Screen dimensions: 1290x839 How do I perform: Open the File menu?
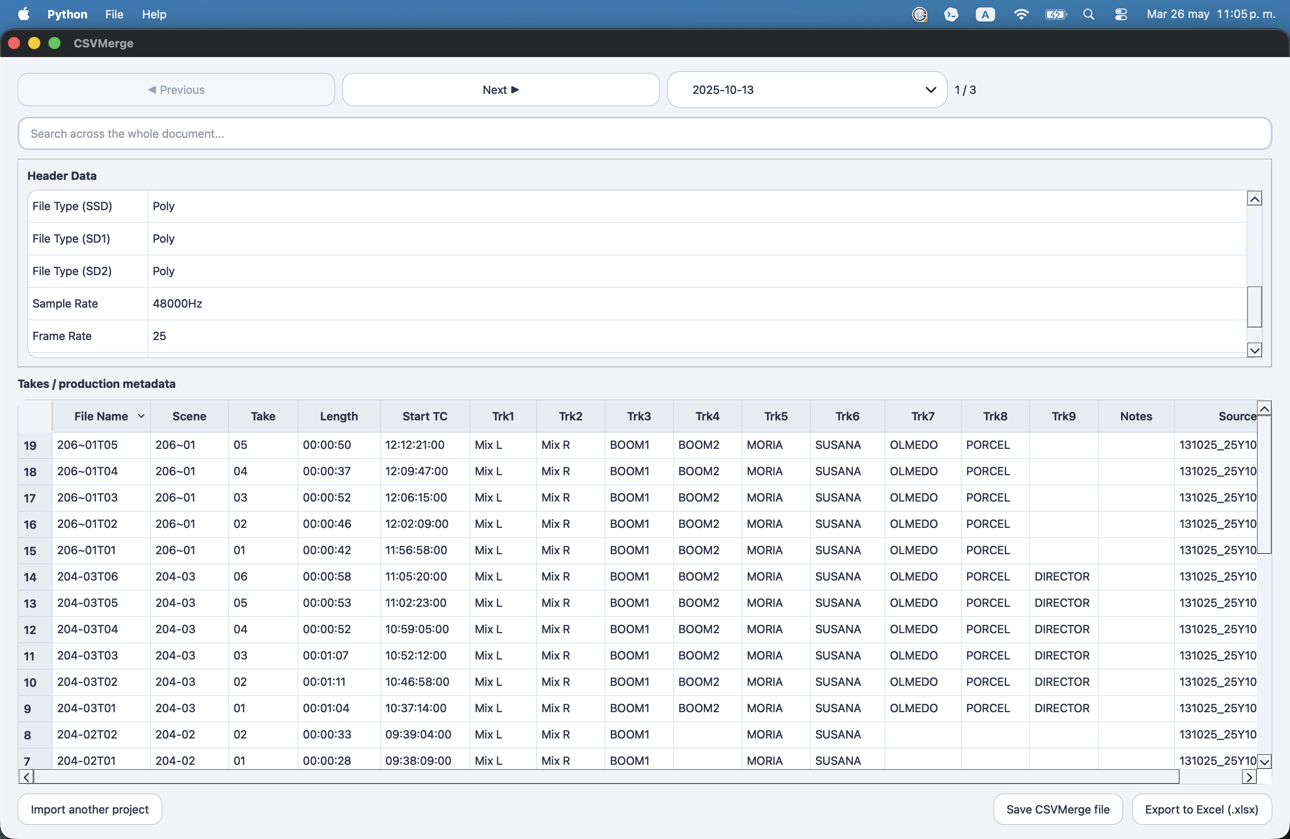pyautogui.click(x=114, y=14)
